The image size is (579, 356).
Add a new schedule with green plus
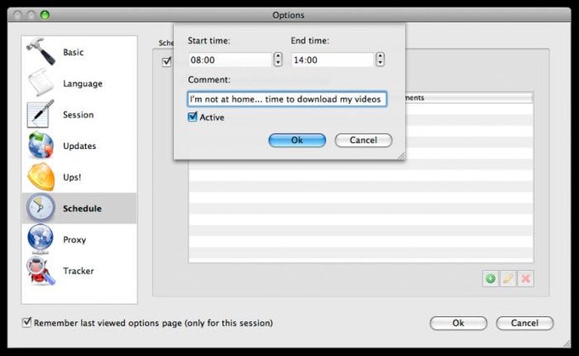(x=490, y=278)
